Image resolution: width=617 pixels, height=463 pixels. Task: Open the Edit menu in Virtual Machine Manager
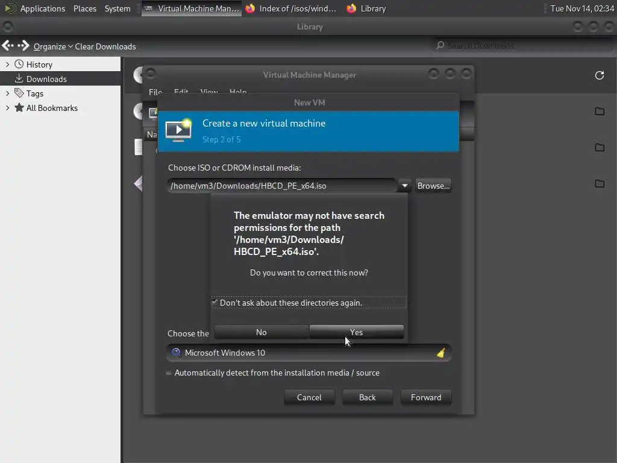181,92
